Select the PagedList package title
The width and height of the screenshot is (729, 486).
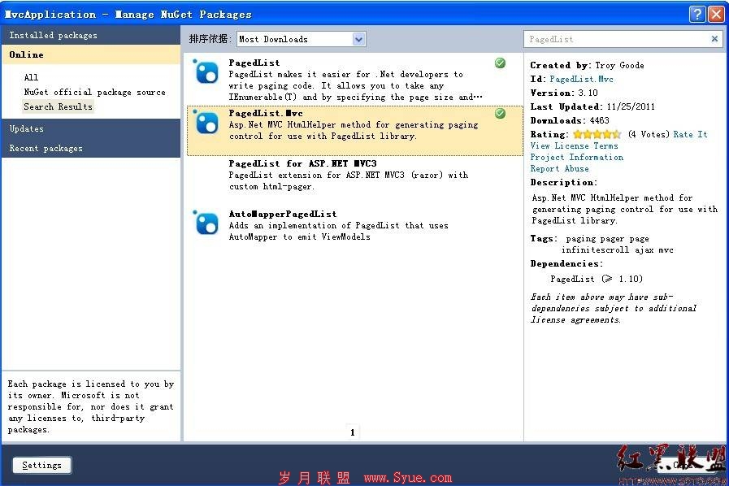point(254,63)
